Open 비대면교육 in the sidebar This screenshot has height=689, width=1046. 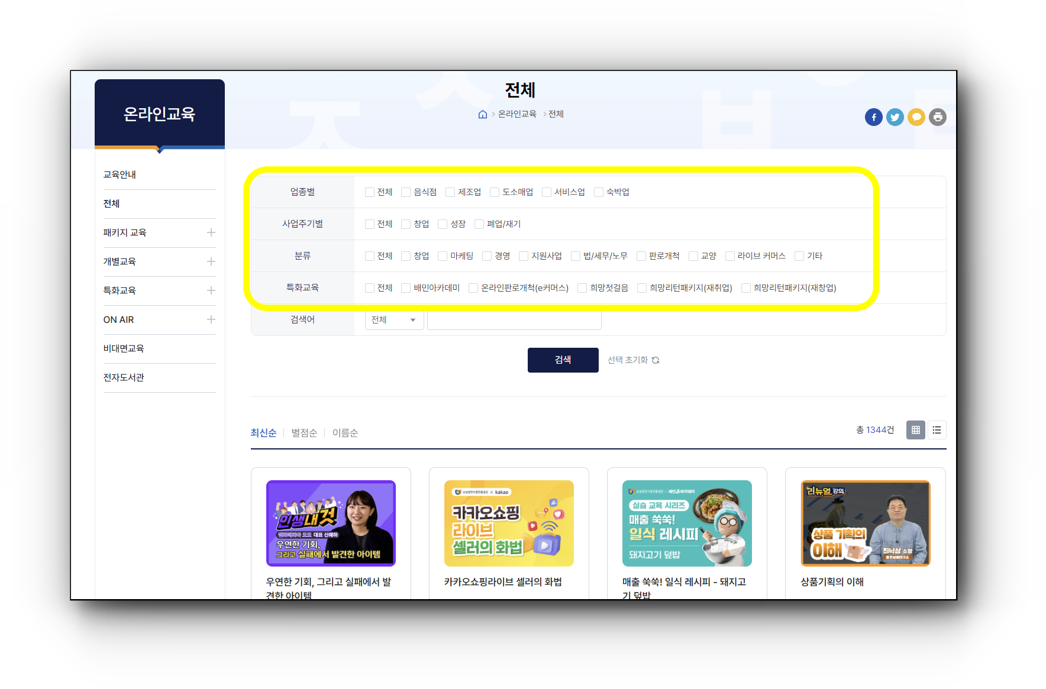click(x=124, y=348)
